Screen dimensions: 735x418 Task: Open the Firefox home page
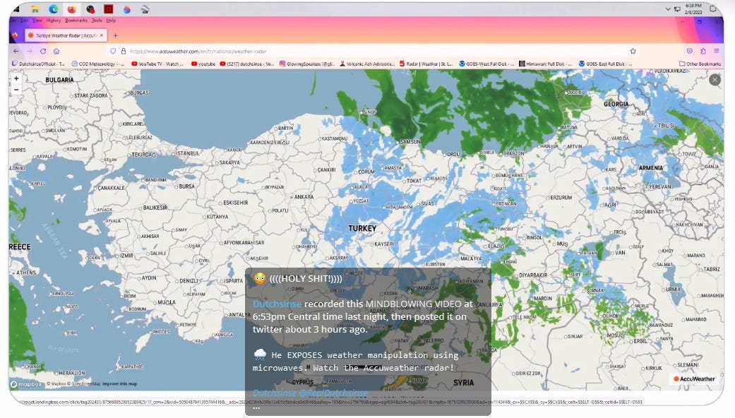coord(56,51)
